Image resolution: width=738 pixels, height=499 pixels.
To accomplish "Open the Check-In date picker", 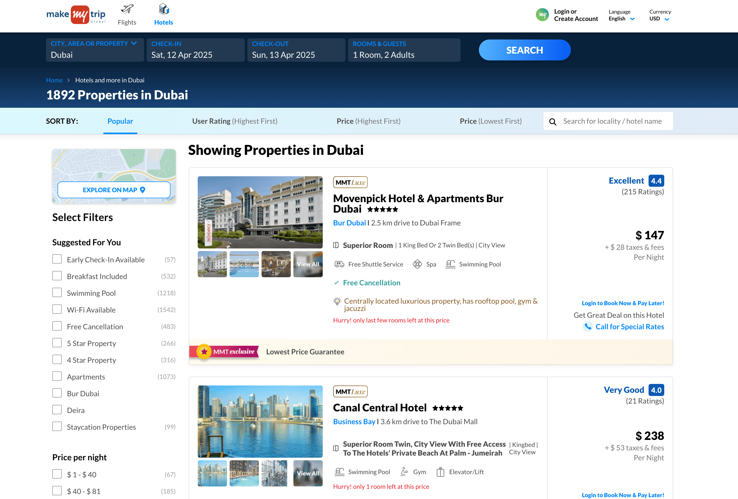I will (196, 50).
